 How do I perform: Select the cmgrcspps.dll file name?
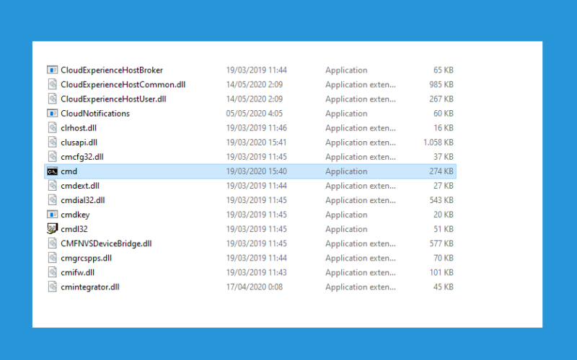pos(86,258)
